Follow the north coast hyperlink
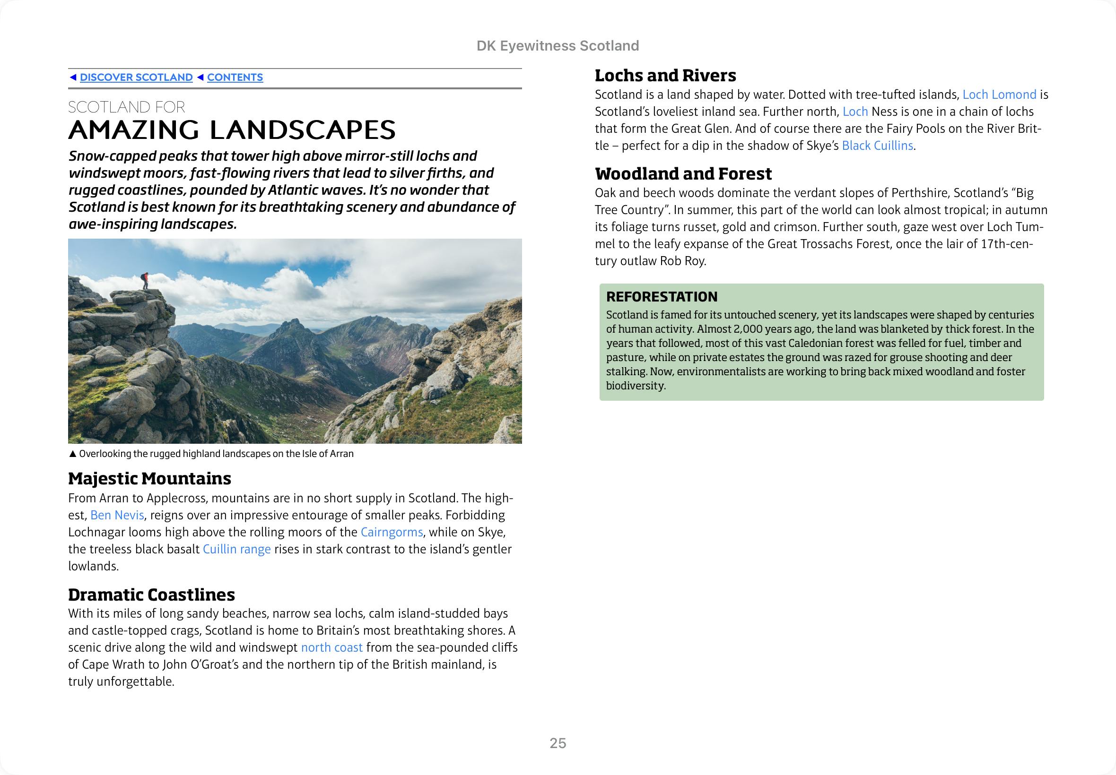 coord(332,648)
